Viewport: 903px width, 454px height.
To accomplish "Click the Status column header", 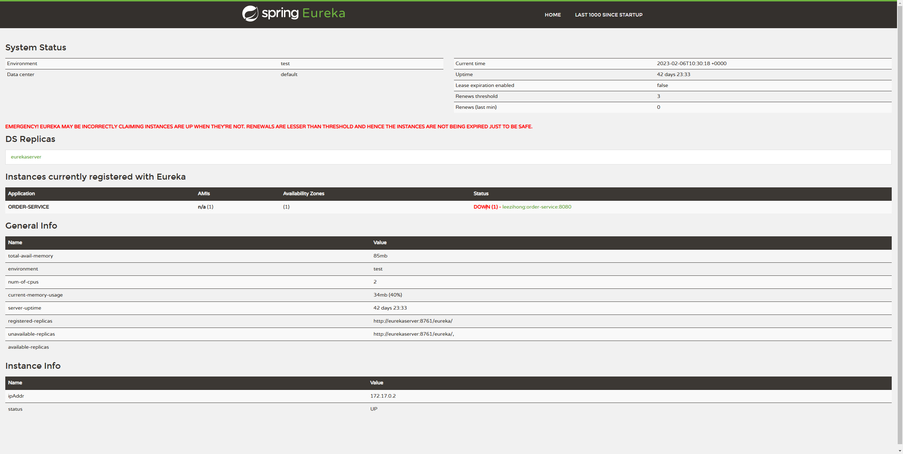I will [x=481, y=194].
